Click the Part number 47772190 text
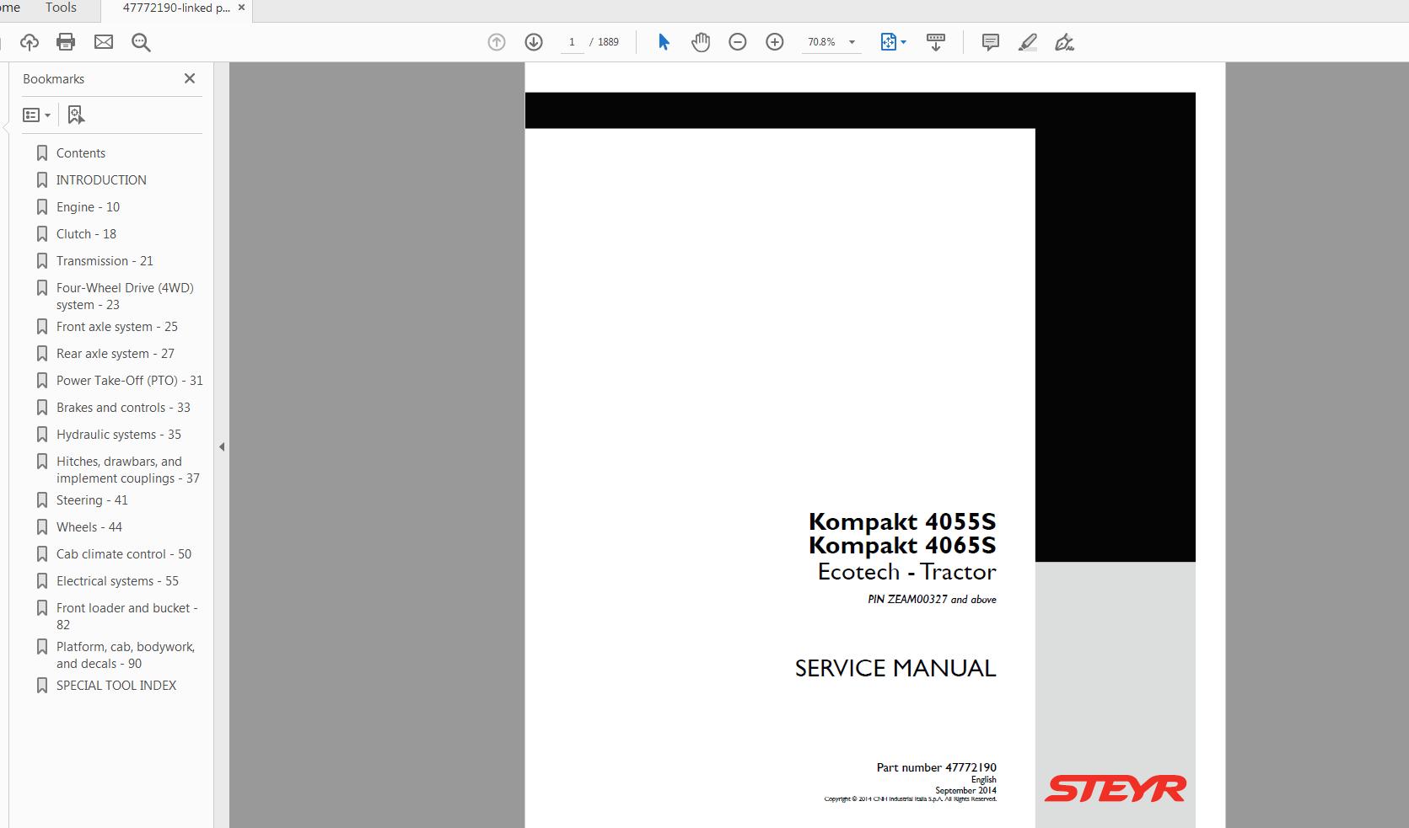The image size is (1409, 828). coord(936,767)
